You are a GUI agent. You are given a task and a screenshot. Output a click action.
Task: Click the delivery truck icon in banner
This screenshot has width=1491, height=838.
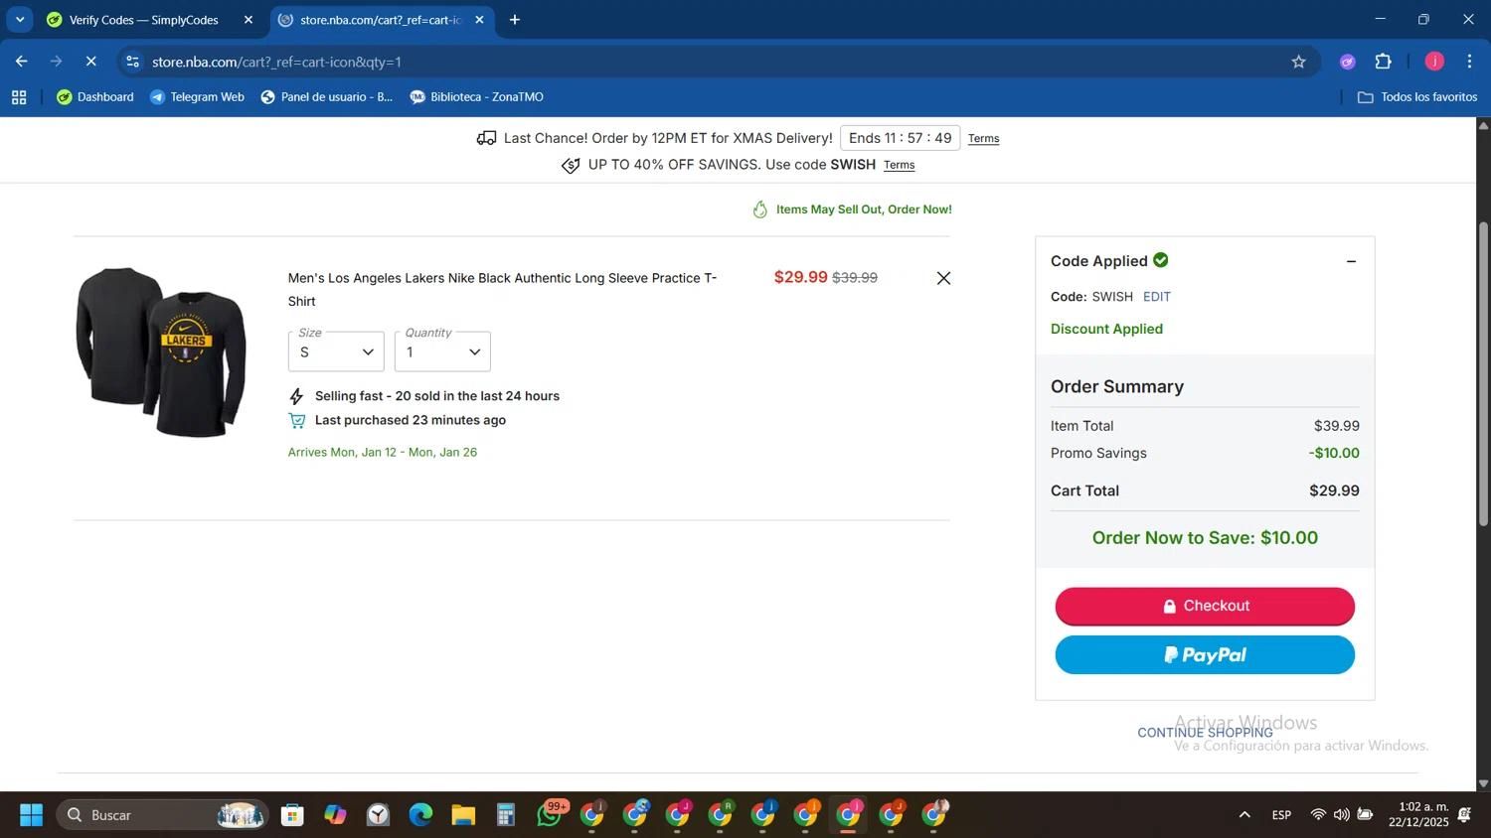coord(486,138)
